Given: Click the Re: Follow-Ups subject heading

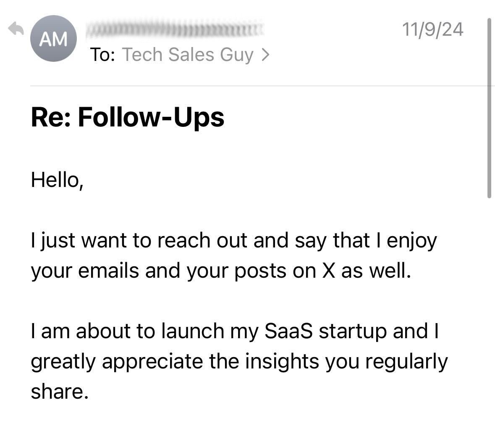Looking at the screenshot, I should coord(128,117).
